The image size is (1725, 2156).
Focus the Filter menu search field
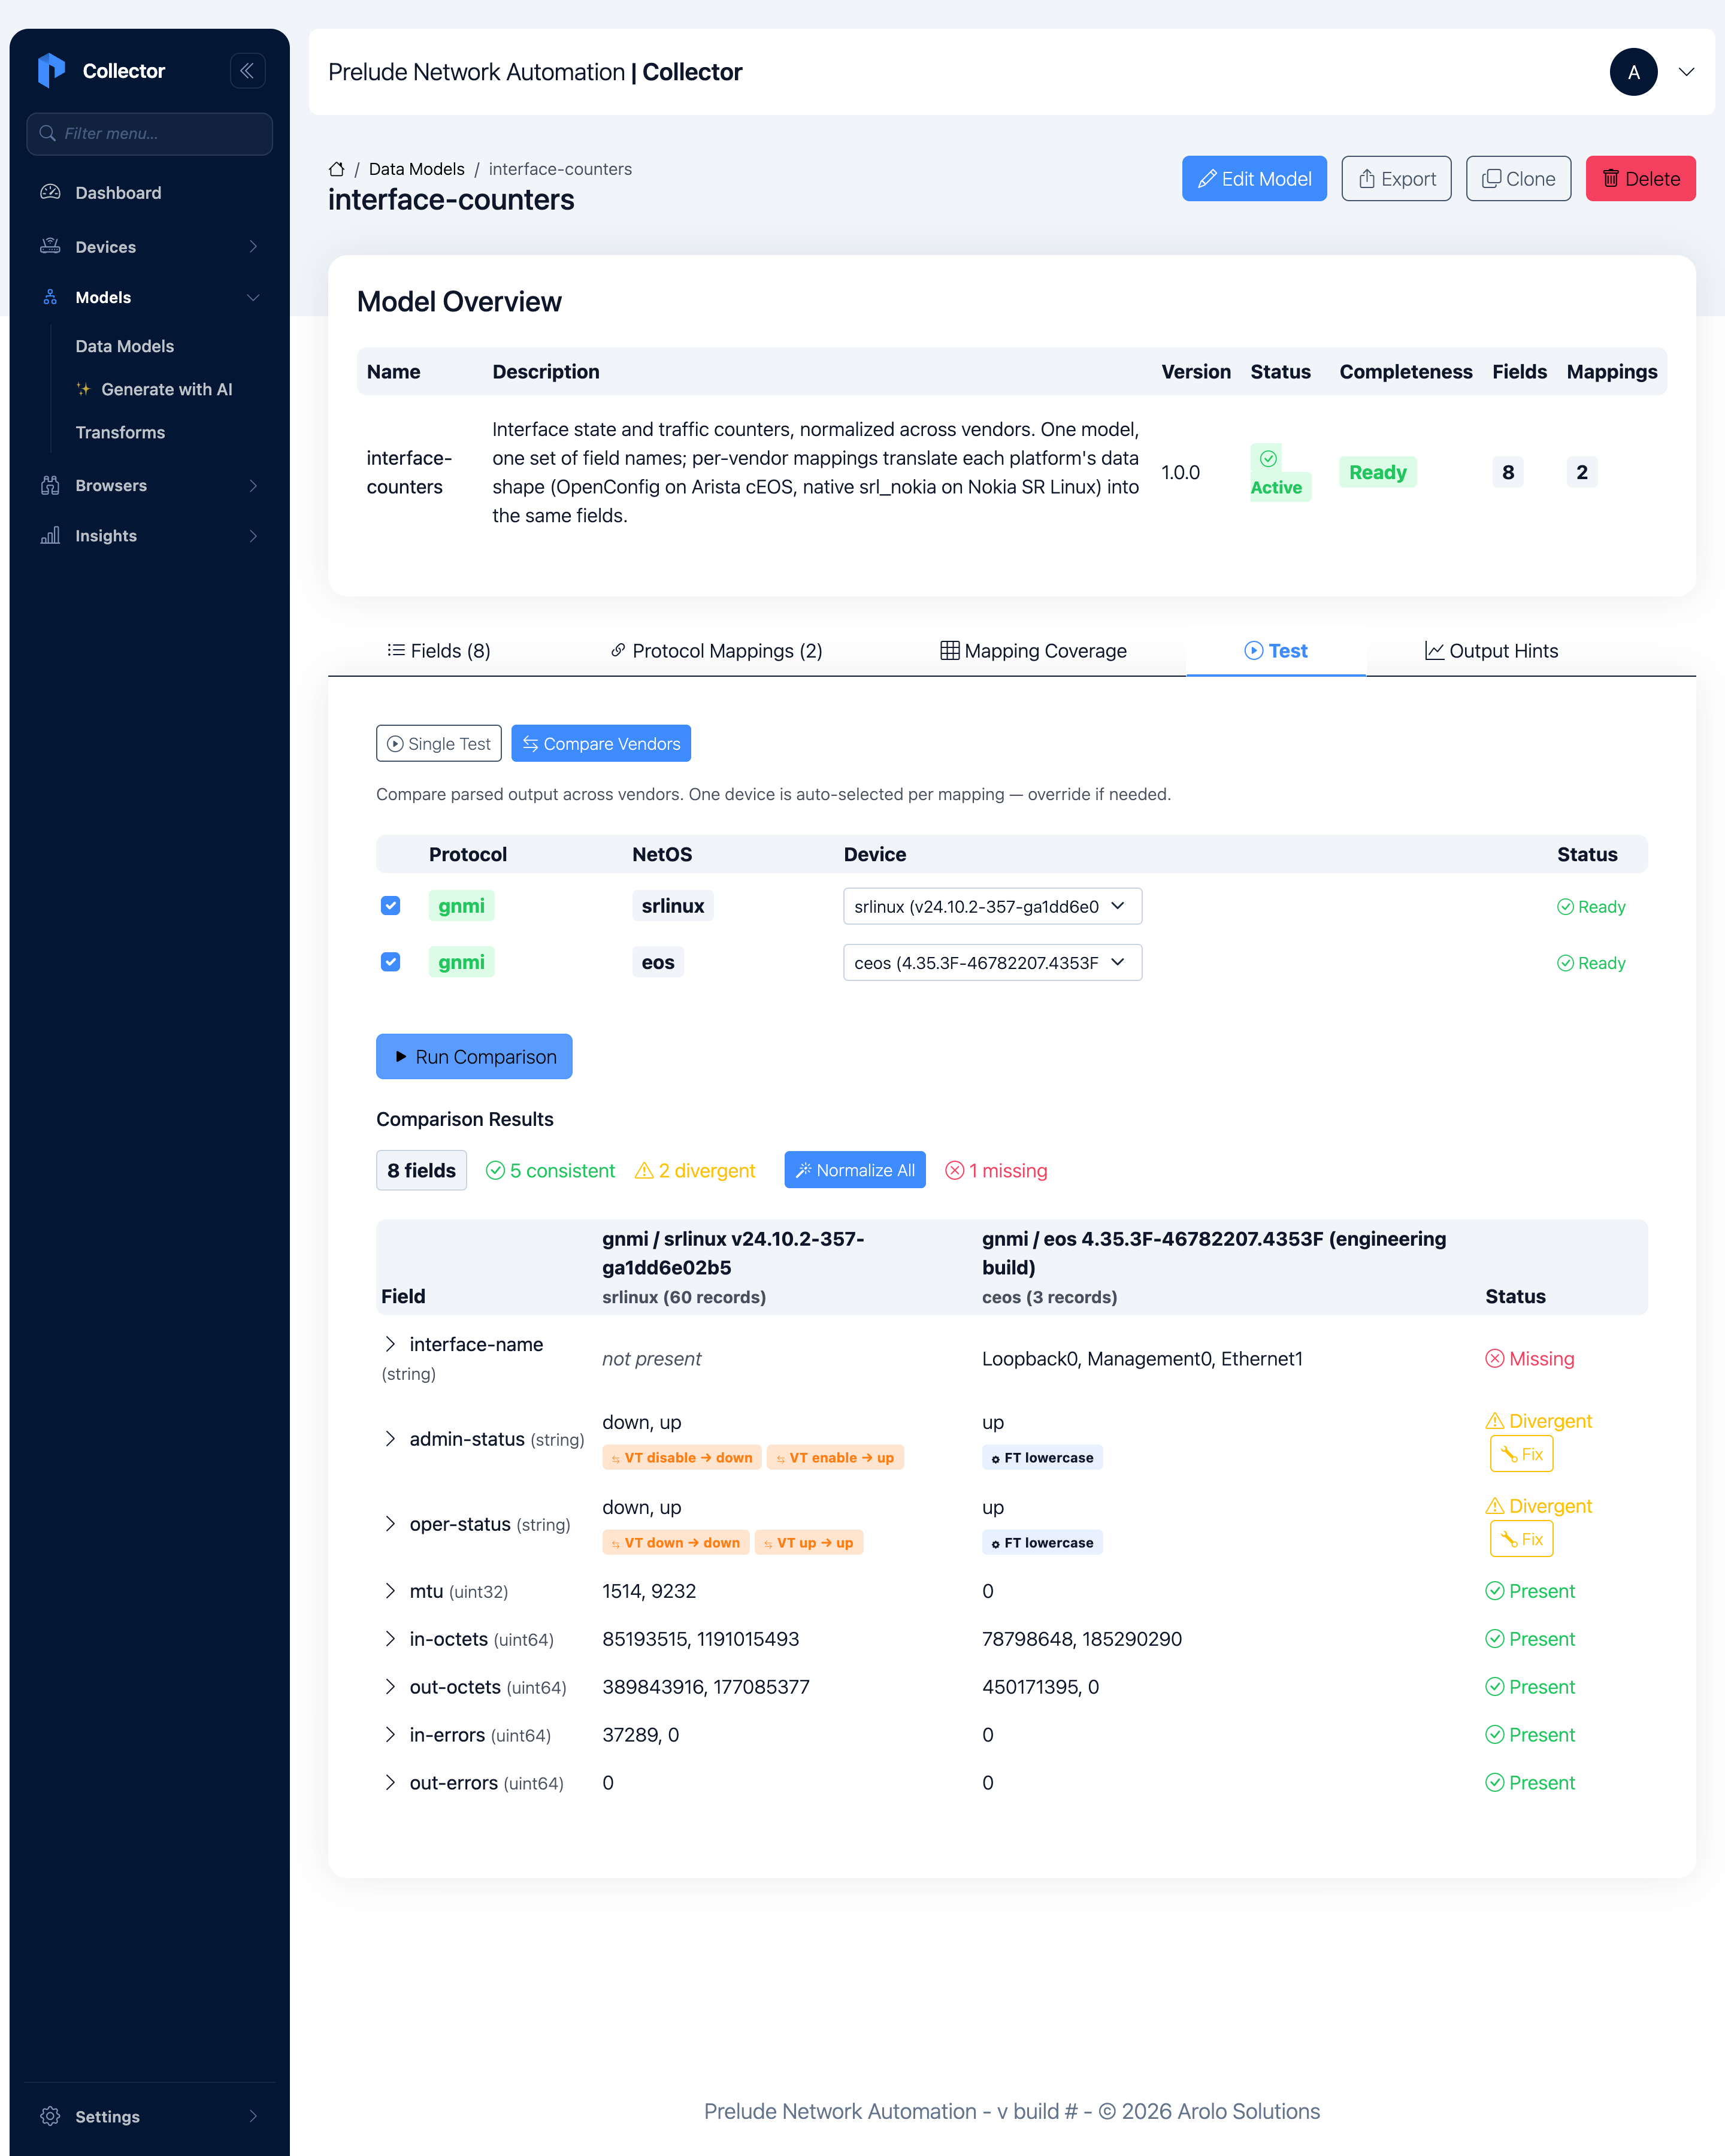coord(150,134)
